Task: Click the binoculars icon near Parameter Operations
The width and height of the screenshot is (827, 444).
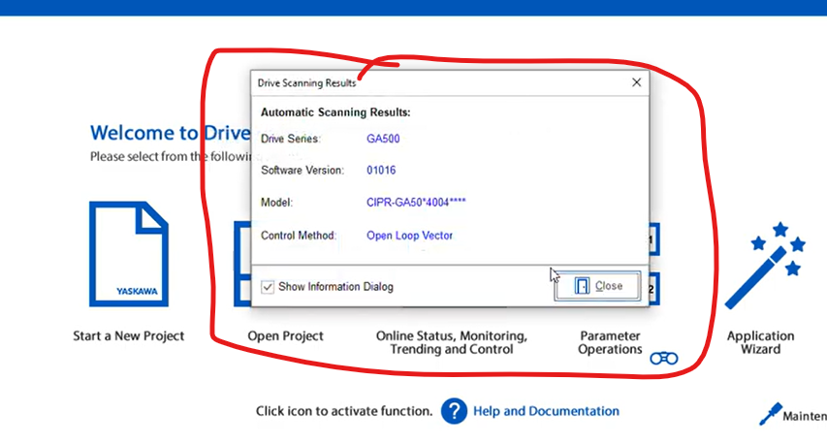Action: tap(663, 358)
